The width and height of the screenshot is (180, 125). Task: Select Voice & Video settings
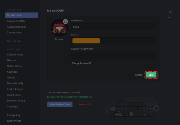click(x=15, y=54)
